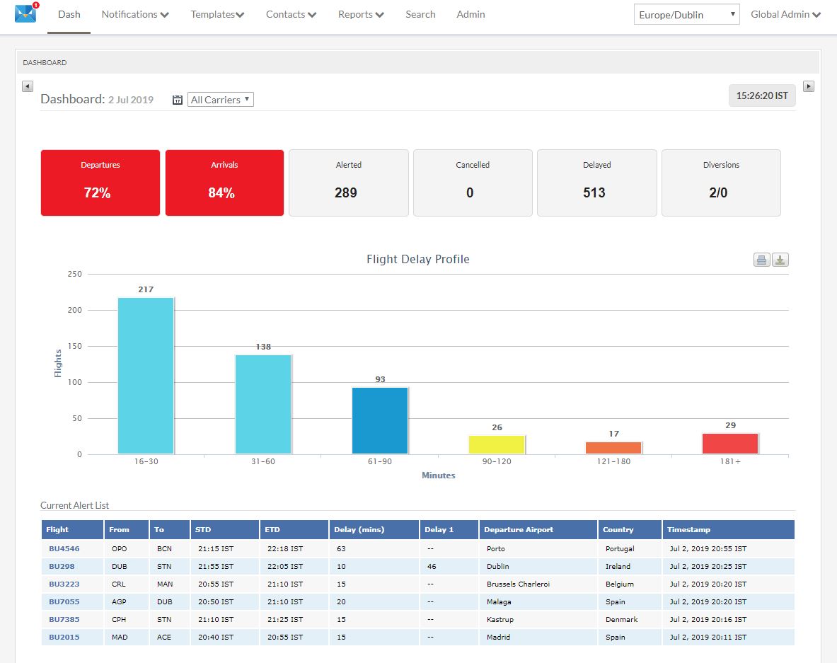Click the red Departures 72% tile
The height and width of the screenshot is (663, 837).
pyautogui.click(x=100, y=183)
